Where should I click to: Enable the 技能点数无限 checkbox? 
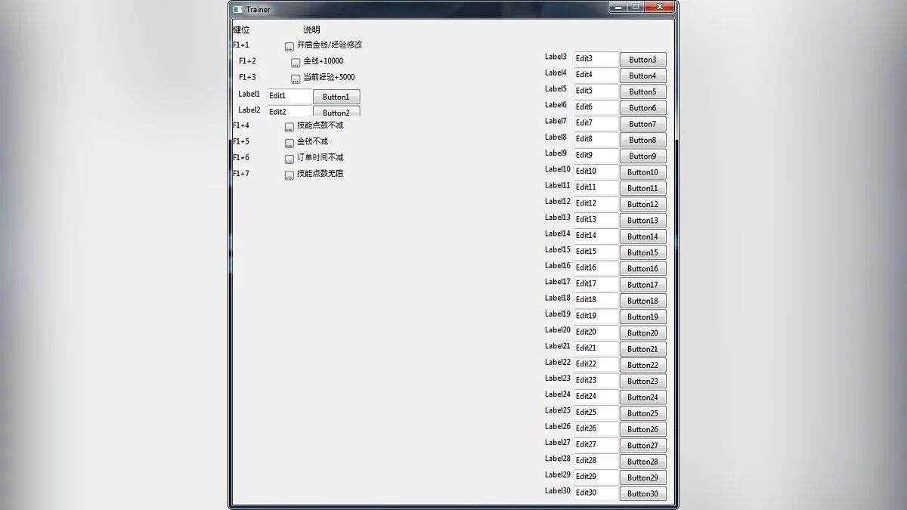click(x=289, y=175)
